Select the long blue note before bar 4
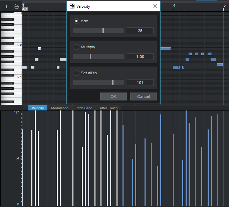 coord(166,49)
